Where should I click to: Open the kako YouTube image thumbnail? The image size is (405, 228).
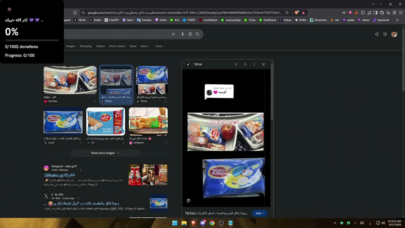pyautogui.click(x=70, y=80)
